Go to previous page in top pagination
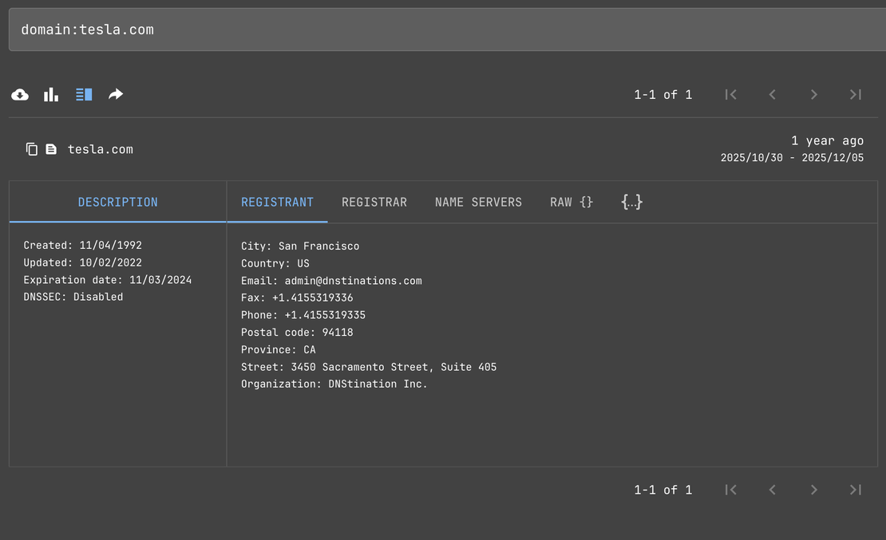Viewport: 886px width, 540px height. click(772, 95)
